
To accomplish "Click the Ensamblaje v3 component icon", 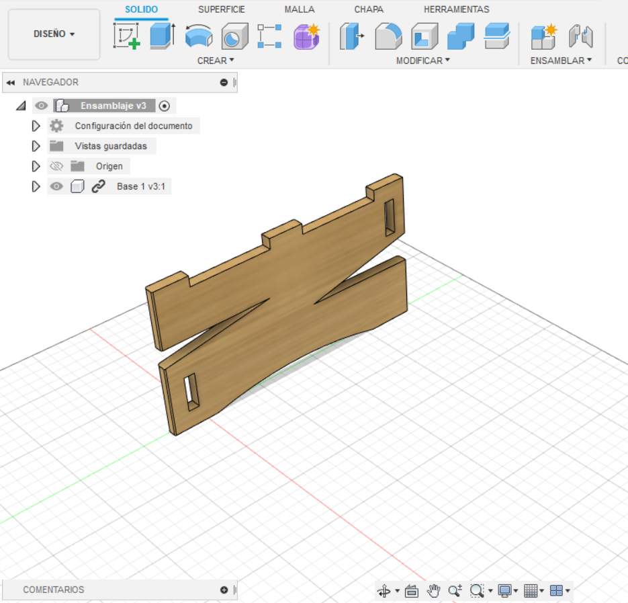I will [62, 106].
